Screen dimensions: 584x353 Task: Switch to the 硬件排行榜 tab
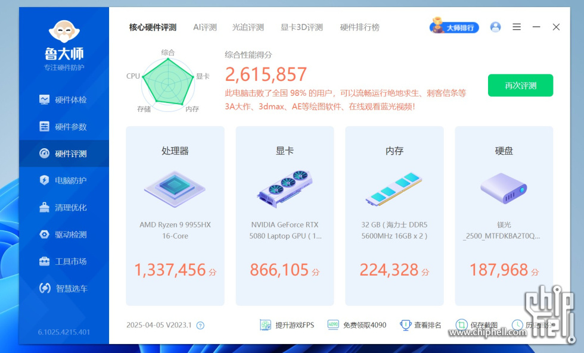coord(360,27)
